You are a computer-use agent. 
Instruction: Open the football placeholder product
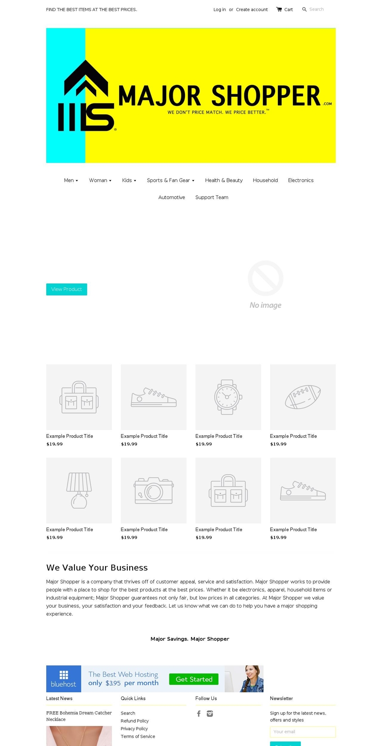(x=303, y=397)
